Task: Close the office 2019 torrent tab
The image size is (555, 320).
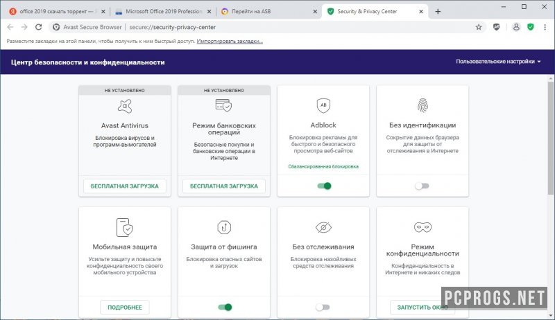Action: click(x=103, y=11)
